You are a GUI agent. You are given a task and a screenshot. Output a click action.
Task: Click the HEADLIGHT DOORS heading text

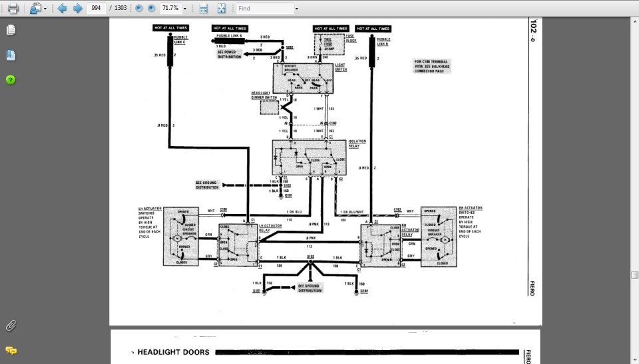point(173,352)
